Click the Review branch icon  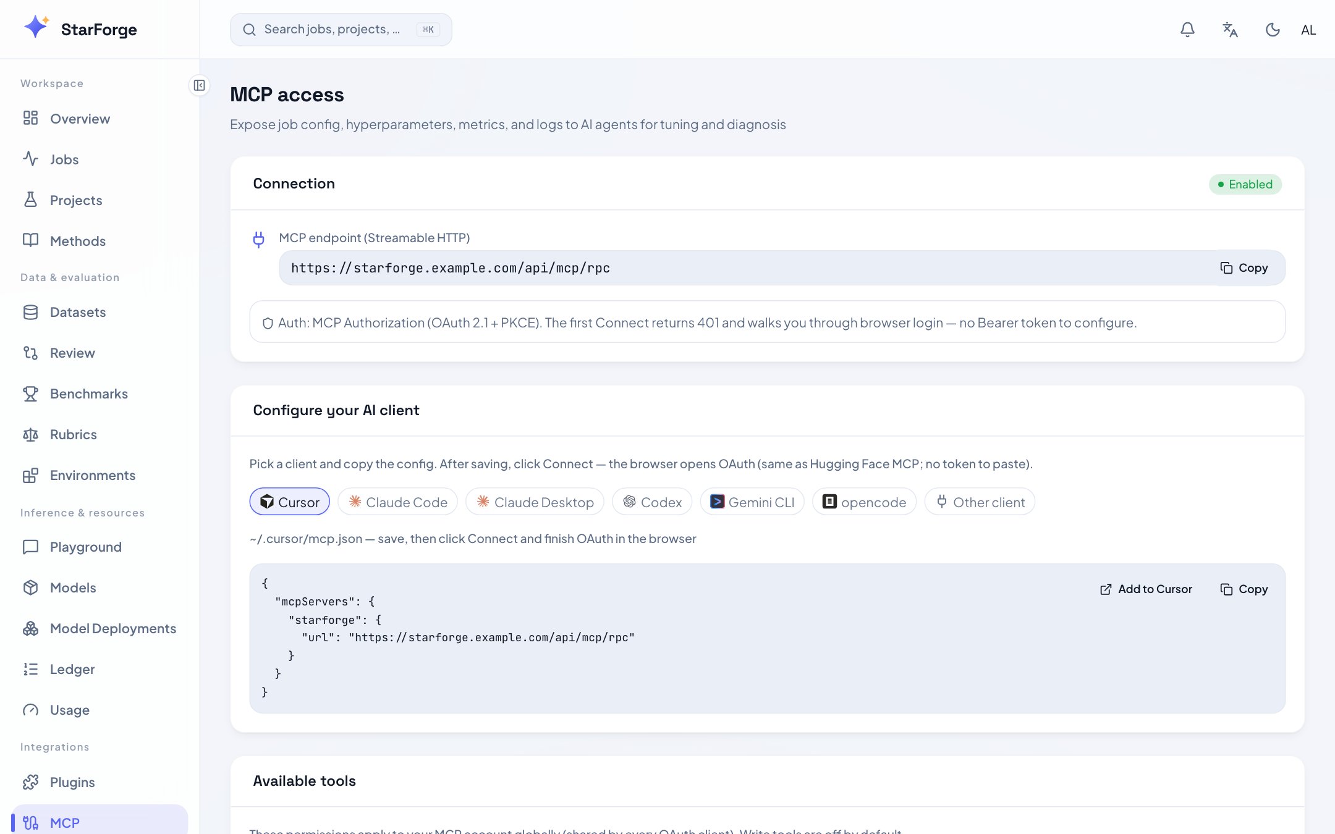[30, 353]
